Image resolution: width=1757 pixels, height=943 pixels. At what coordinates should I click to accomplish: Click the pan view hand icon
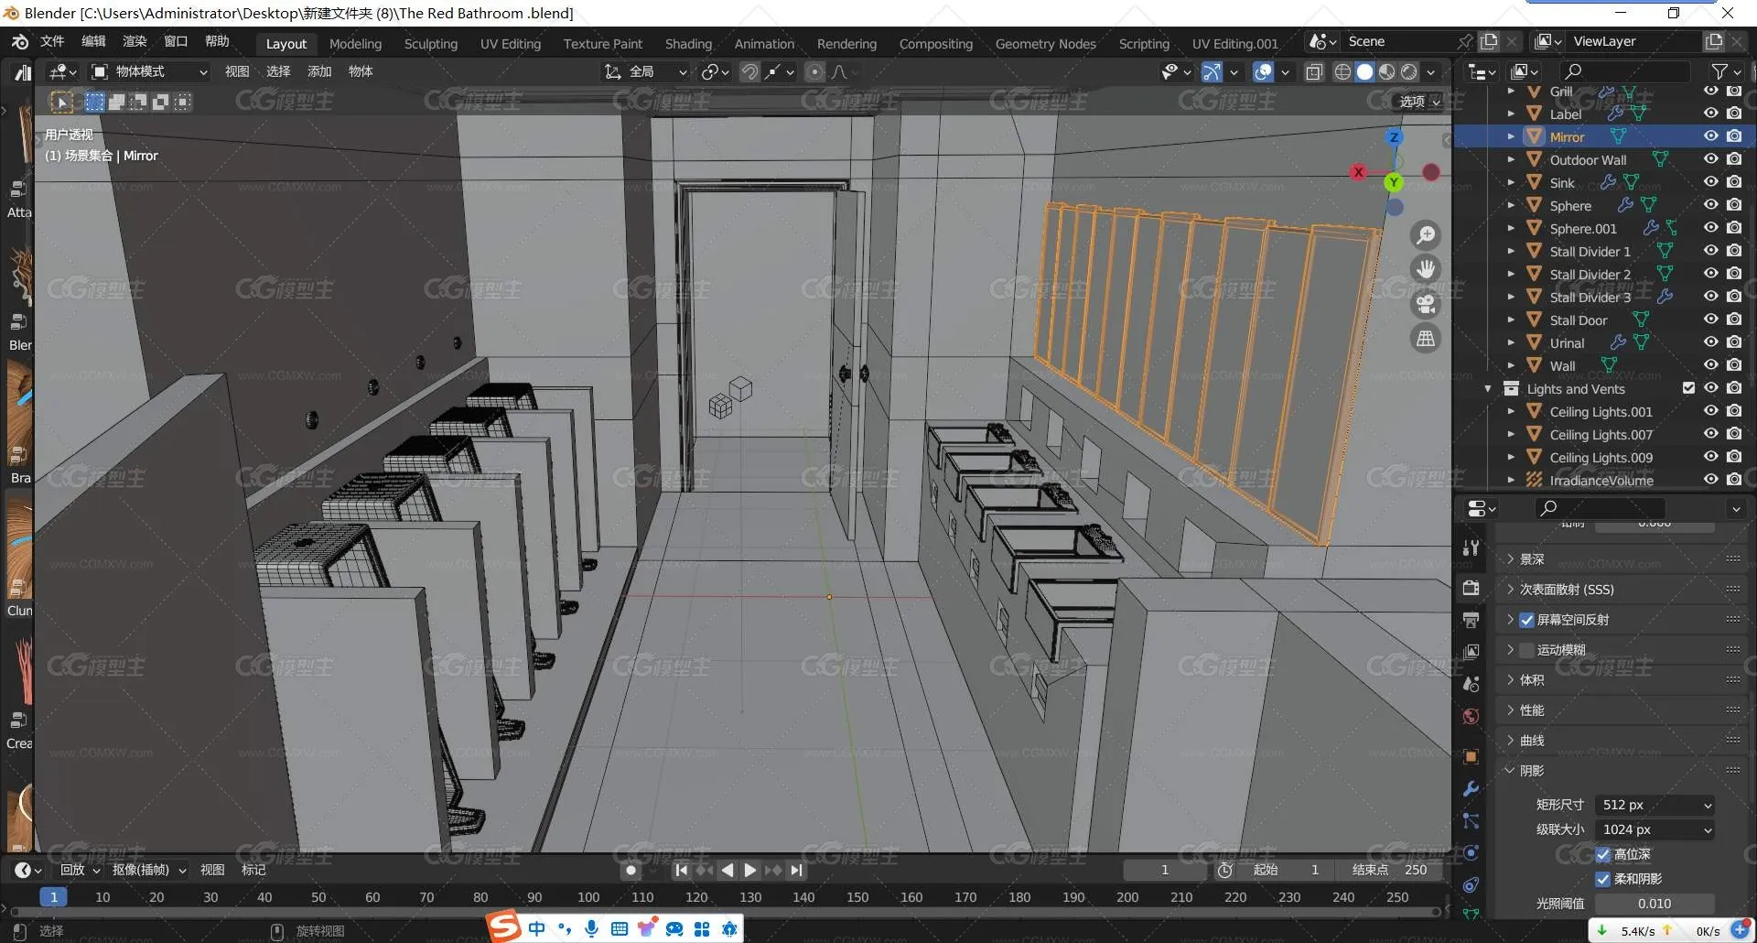1426,269
